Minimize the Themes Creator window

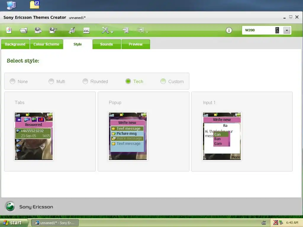point(284,17)
